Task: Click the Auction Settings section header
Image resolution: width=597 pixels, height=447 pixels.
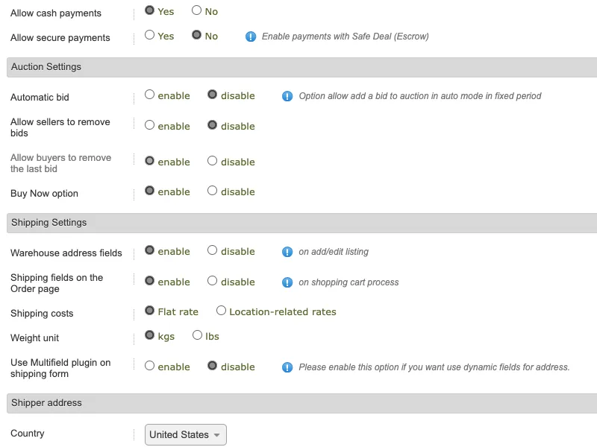Action: click(302, 67)
